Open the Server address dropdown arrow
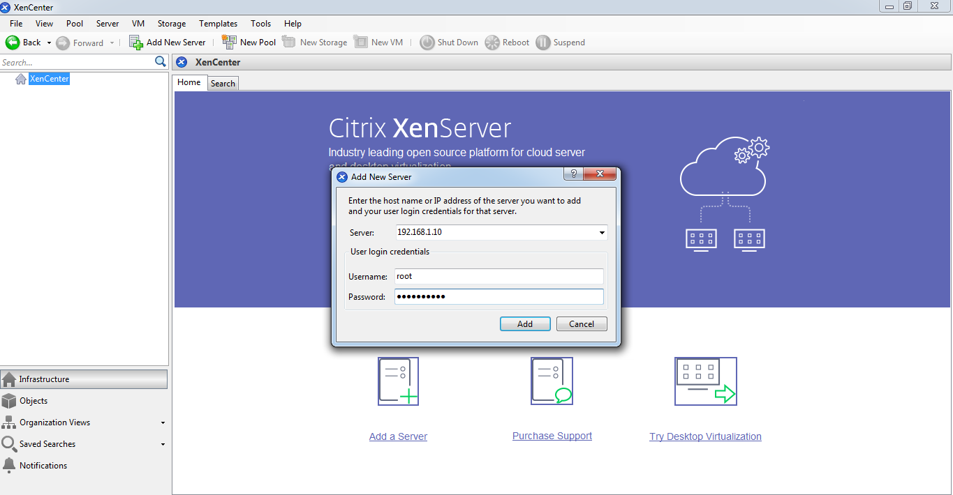The image size is (953, 495). (602, 232)
